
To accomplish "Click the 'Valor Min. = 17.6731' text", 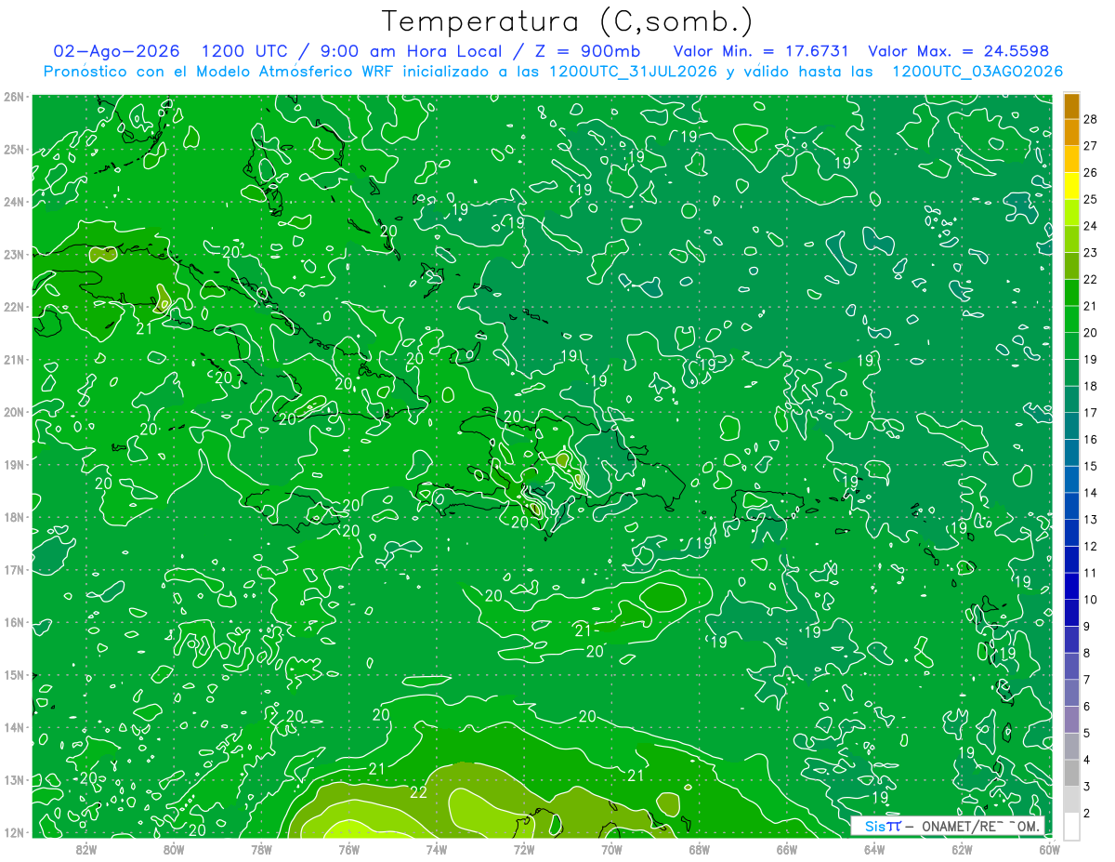I will point(761,51).
